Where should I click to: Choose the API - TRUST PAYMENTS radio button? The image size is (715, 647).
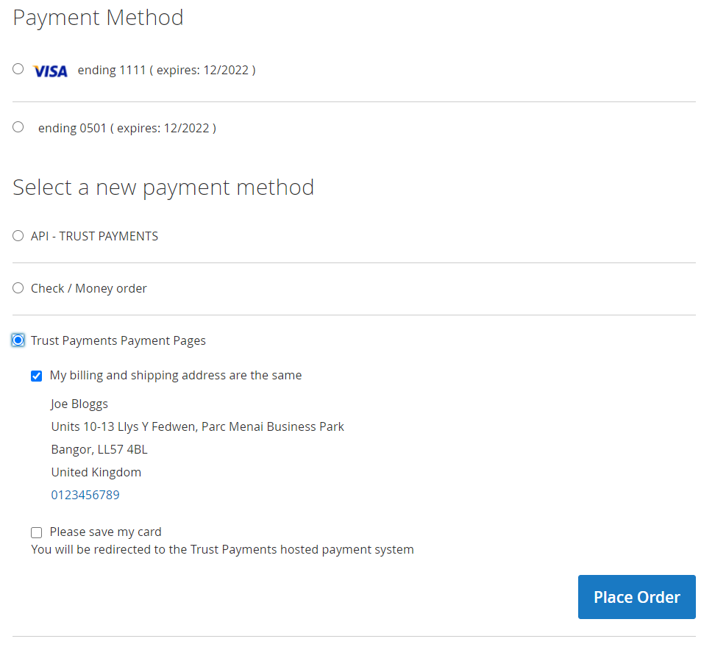tap(18, 236)
